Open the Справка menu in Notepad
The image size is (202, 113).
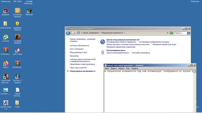(x=134, y=68)
